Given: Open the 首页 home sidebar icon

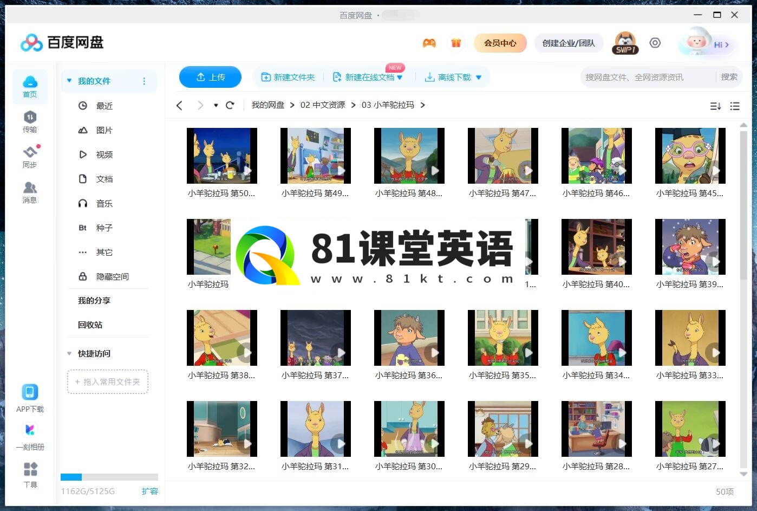Looking at the screenshot, I should point(30,87).
